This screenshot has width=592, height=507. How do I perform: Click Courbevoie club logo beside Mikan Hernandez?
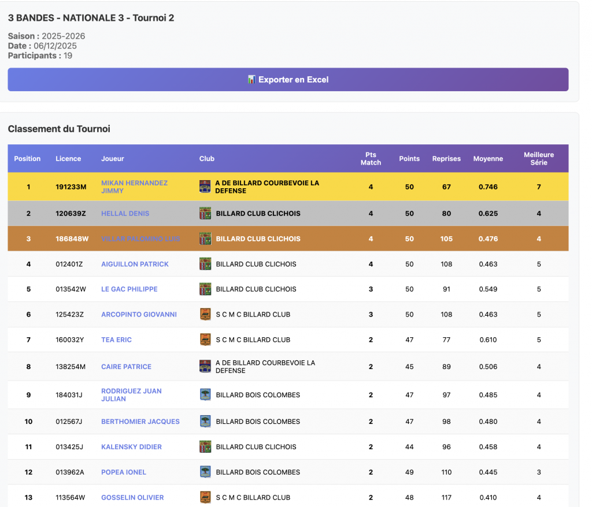[205, 187]
